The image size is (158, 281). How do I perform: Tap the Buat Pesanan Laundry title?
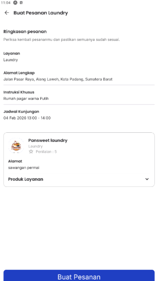pyautogui.click(x=41, y=13)
